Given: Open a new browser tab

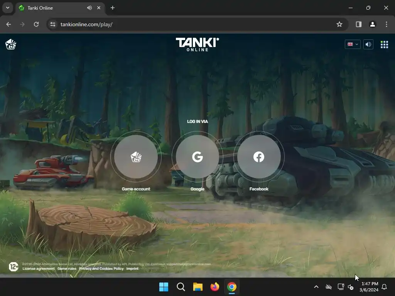Looking at the screenshot, I should point(113,8).
